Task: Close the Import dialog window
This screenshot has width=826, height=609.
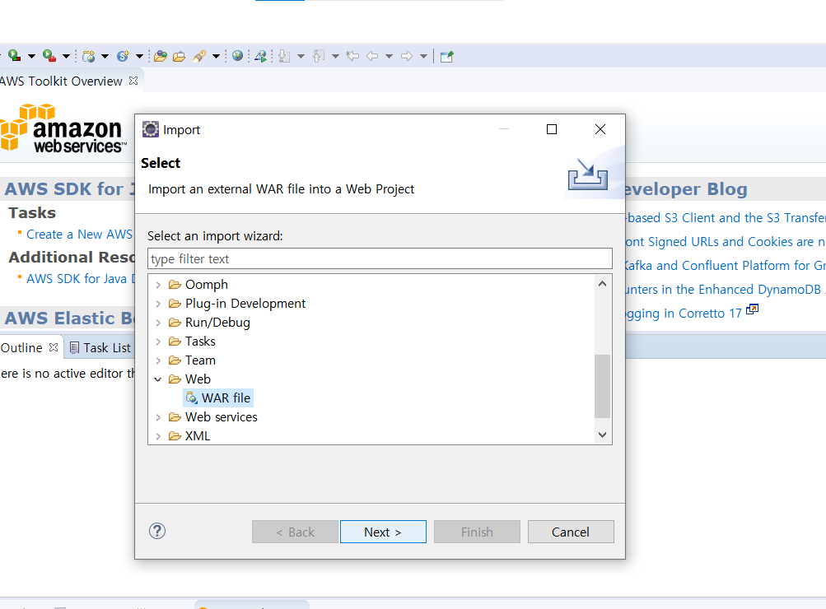Action: tap(600, 129)
